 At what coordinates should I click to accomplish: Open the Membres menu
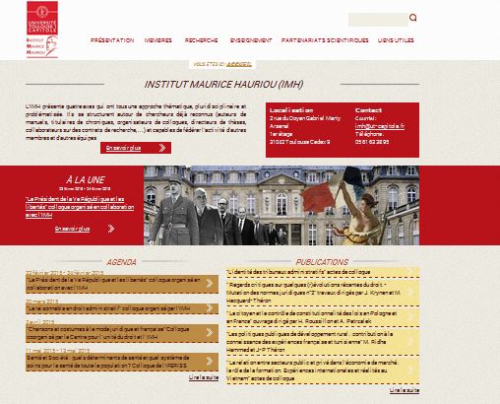[x=158, y=40]
